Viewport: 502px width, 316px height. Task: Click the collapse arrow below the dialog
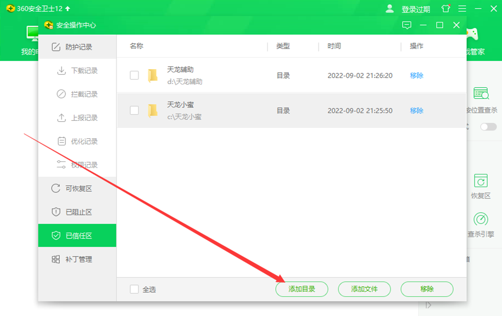click(428, 305)
